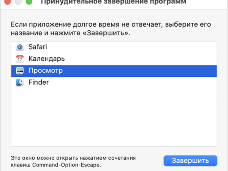228x171 pixels.
Task: Click the Safari compass icon
Action: pyautogui.click(x=20, y=47)
